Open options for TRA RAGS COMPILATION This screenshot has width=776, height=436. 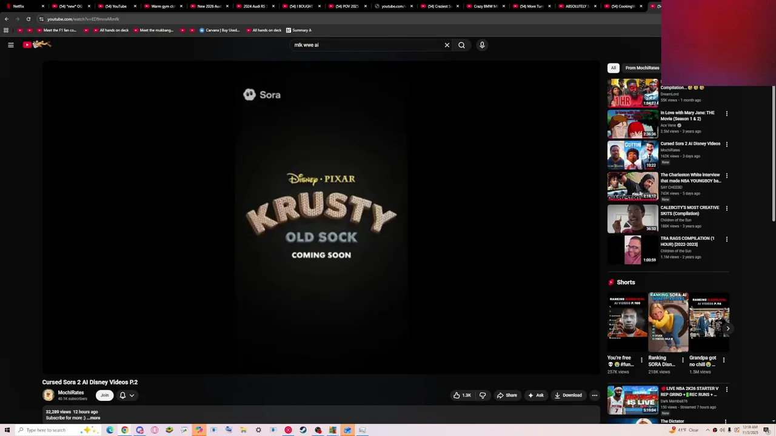[x=727, y=239]
